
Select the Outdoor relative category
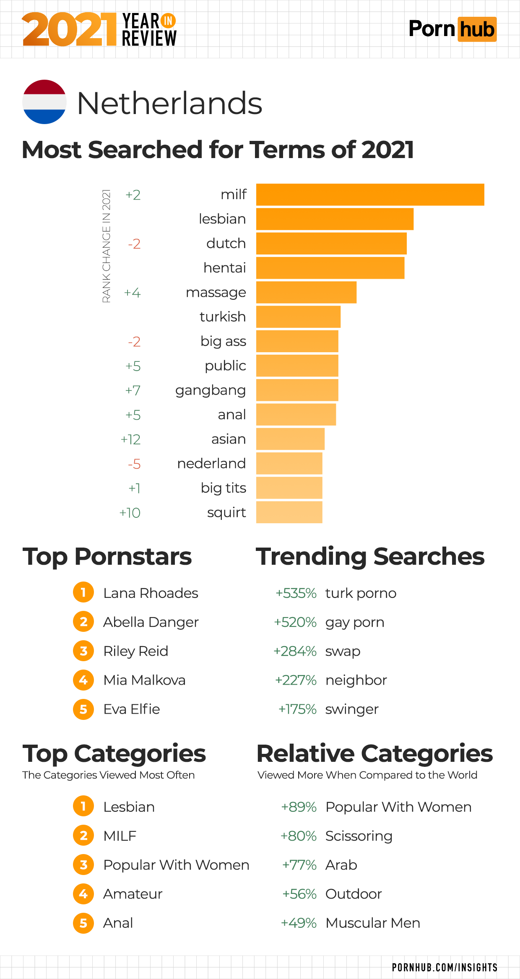coord(354,894)
